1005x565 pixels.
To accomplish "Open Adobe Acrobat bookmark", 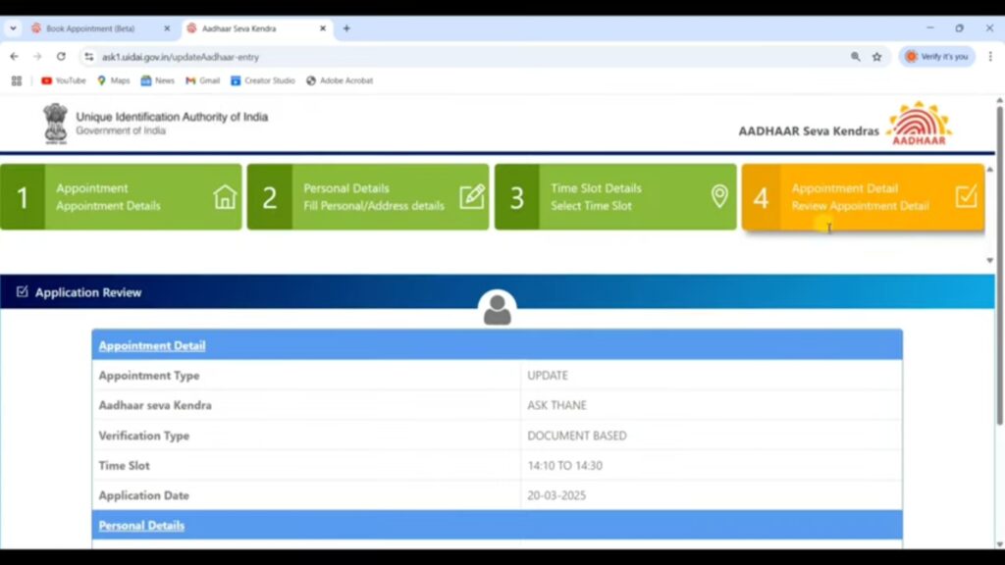I will coord(340,80).
